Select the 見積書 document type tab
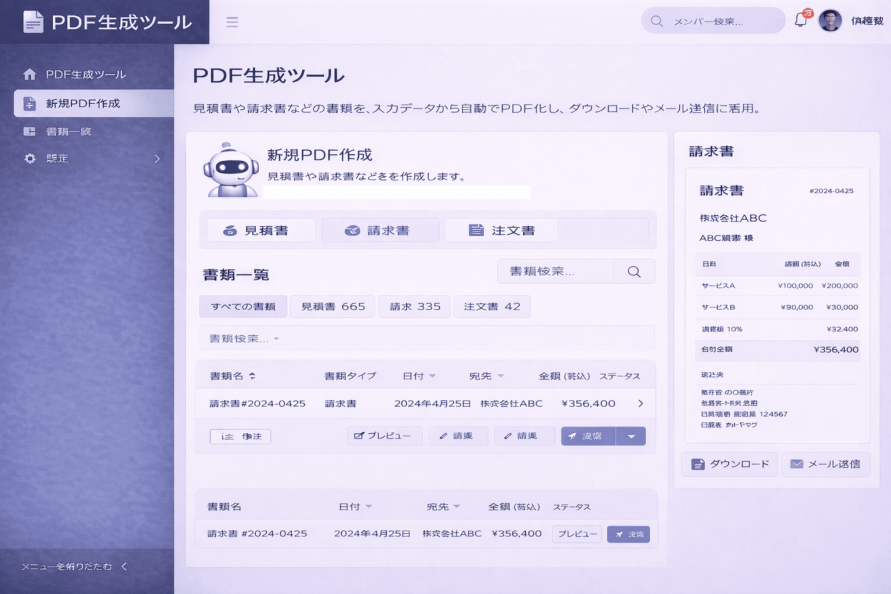Viewport: 891px width, 594px height. [x=261, y=230]
